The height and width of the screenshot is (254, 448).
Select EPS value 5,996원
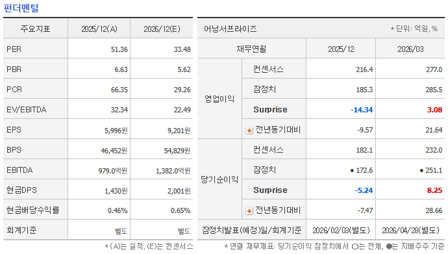[116, 131]
